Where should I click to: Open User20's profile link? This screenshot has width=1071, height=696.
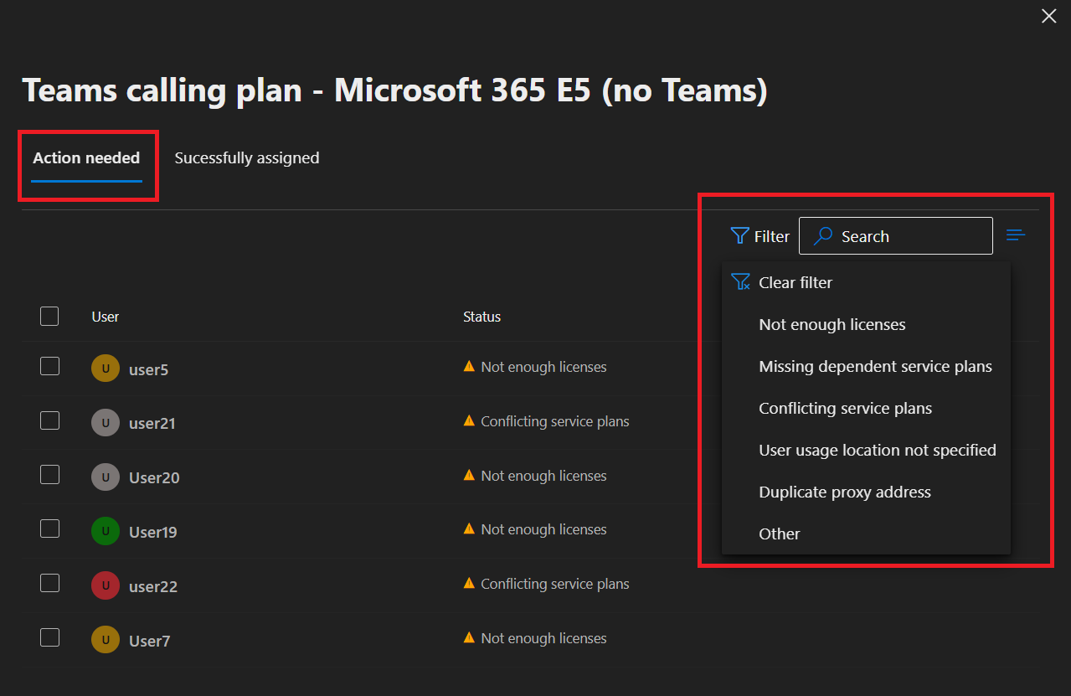[x=153, y=477]
